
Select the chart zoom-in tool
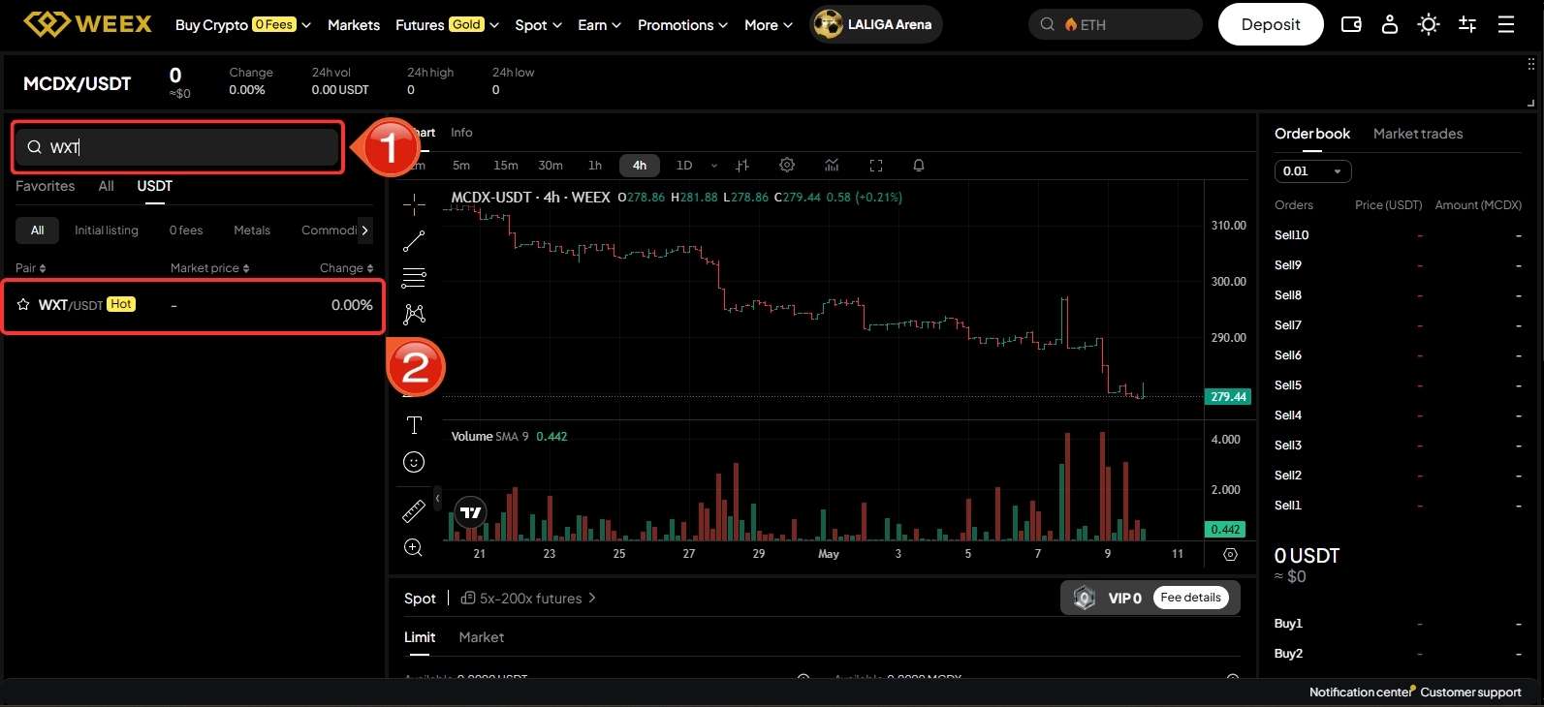click(413, 547)
